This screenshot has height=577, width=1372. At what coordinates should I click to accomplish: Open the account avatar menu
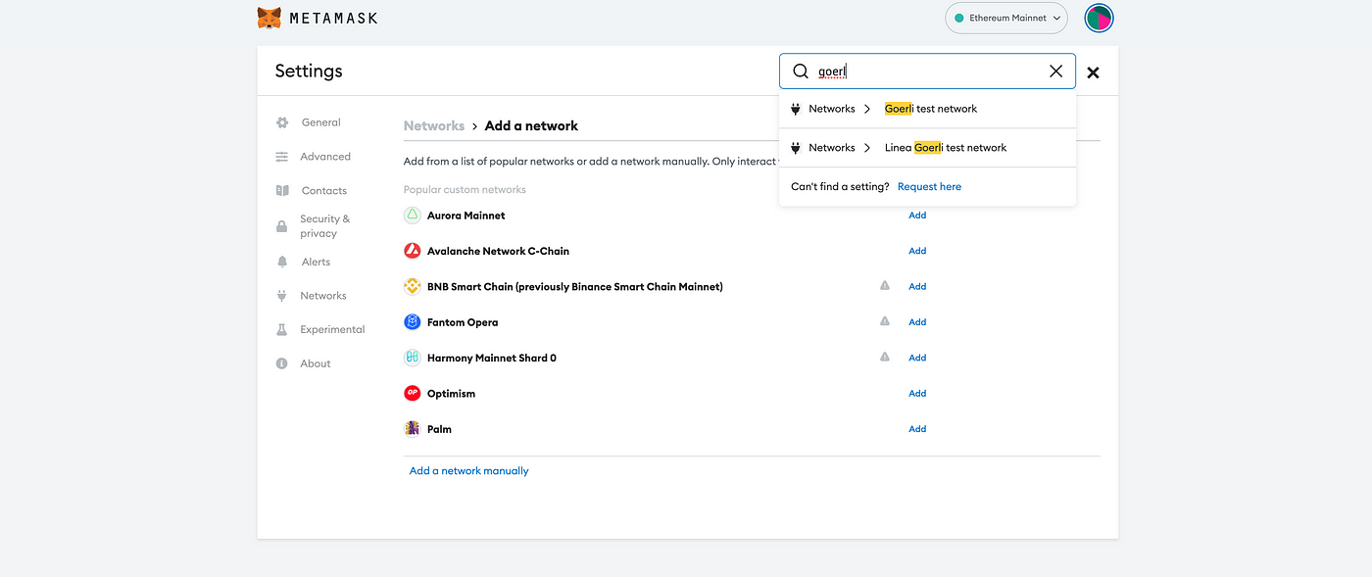1099,18
